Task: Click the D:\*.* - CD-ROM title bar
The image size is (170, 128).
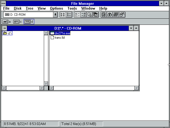Action: coord(68,28)
